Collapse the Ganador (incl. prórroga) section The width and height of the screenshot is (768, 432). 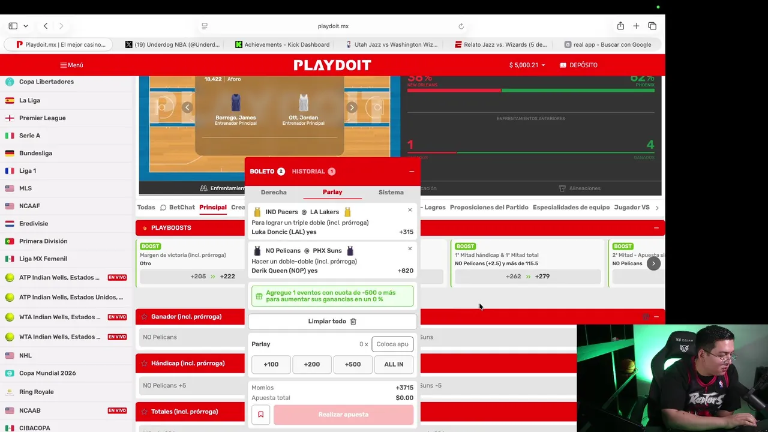point(656,317)
